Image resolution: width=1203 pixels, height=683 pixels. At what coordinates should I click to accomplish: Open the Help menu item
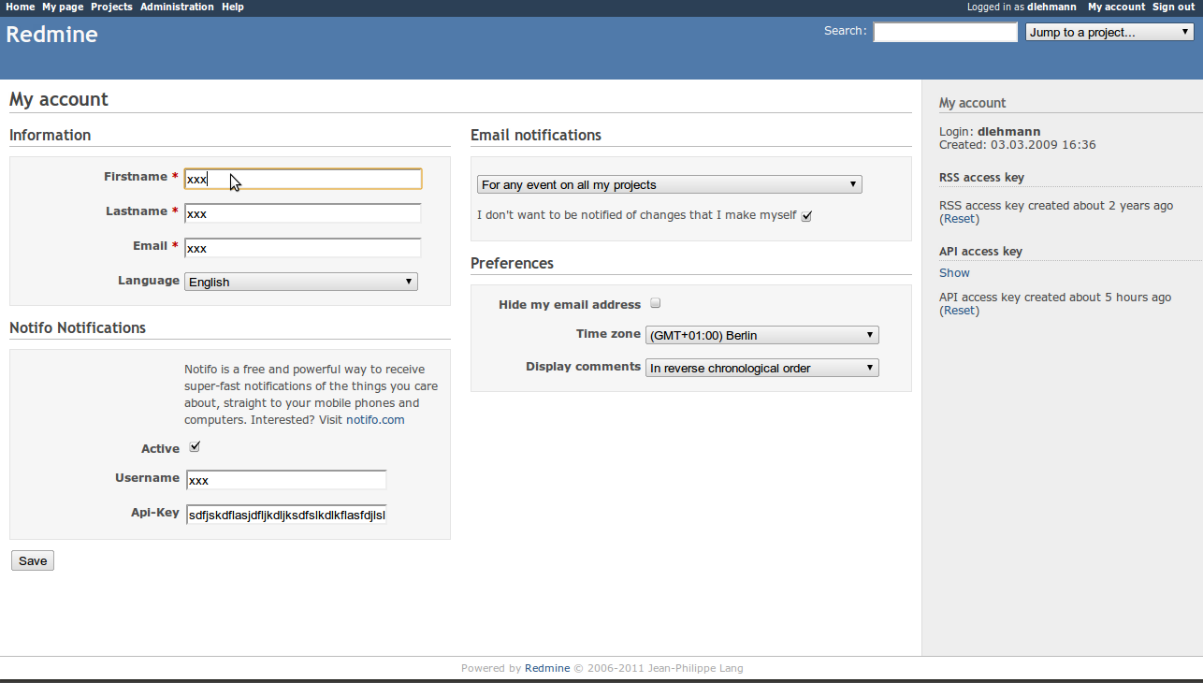(x=233, y=7)
